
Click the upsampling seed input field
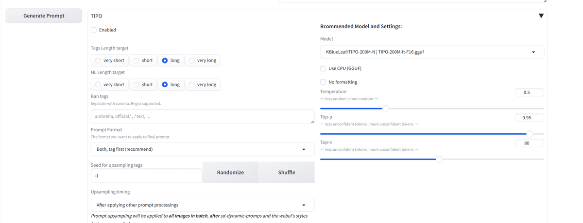[146, 175]
